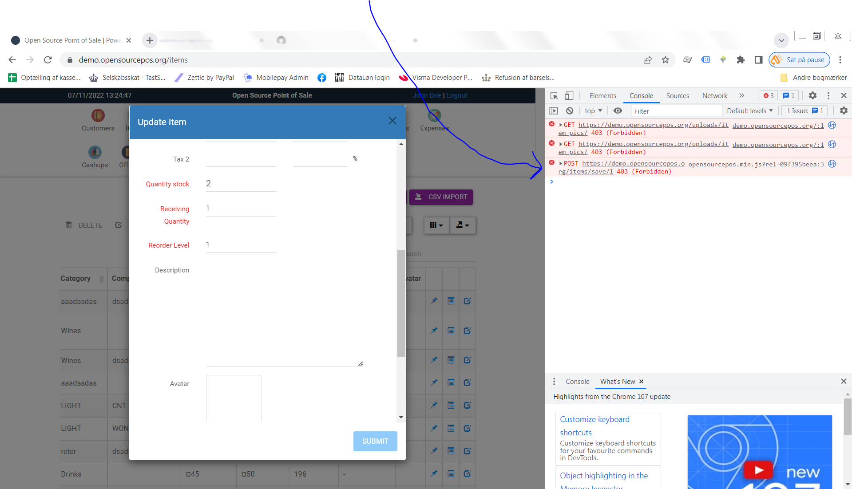
Task: Select the inspect element tool in DevTools
Action: [553, 95]
